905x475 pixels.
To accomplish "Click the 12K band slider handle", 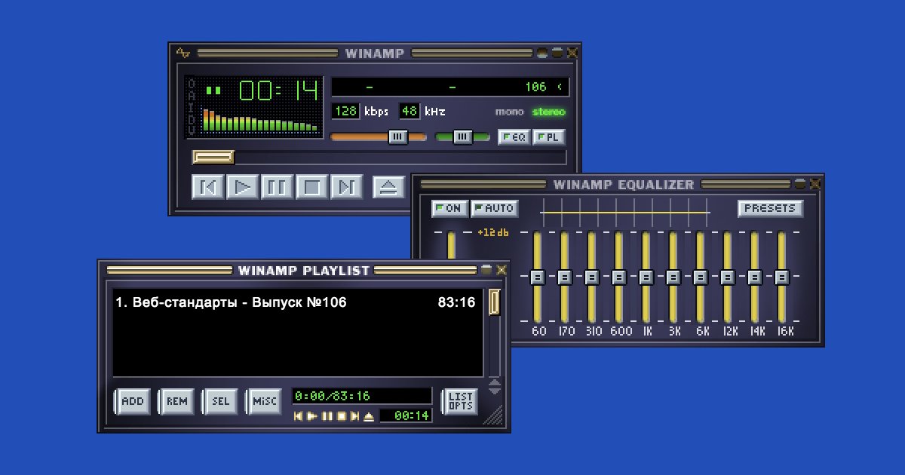I will pos(728,277).
